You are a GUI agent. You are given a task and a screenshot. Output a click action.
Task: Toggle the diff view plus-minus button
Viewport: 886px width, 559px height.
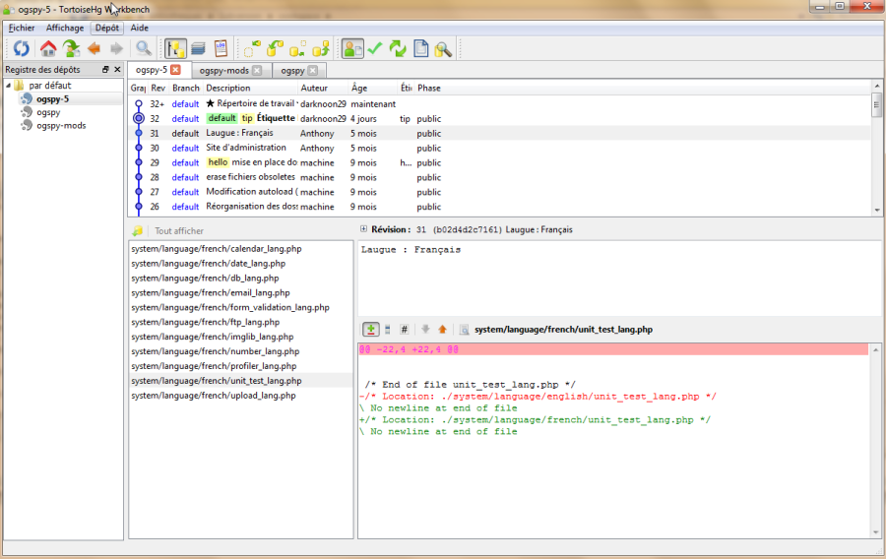click(371, 329)
